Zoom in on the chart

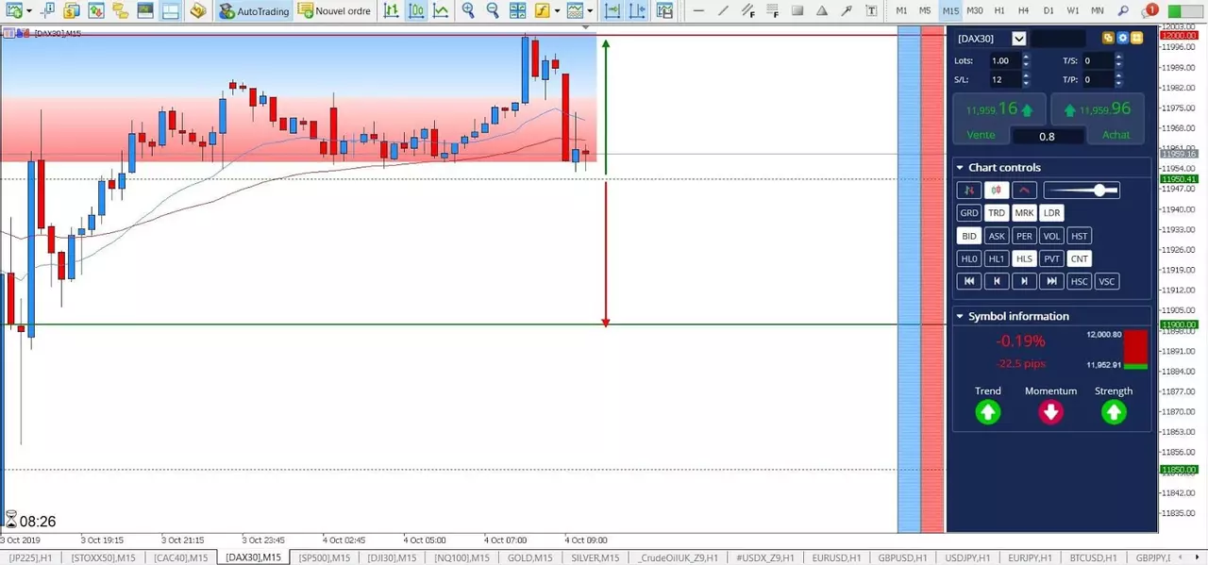pyautogui.click(x=468, y=10)
